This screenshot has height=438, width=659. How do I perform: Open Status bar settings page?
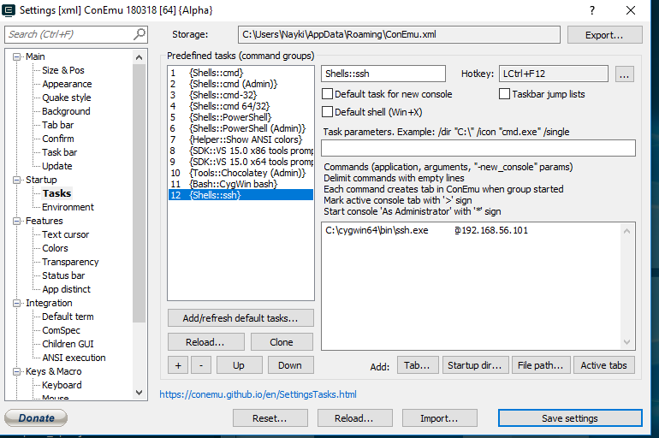click(x=63, y=275)
